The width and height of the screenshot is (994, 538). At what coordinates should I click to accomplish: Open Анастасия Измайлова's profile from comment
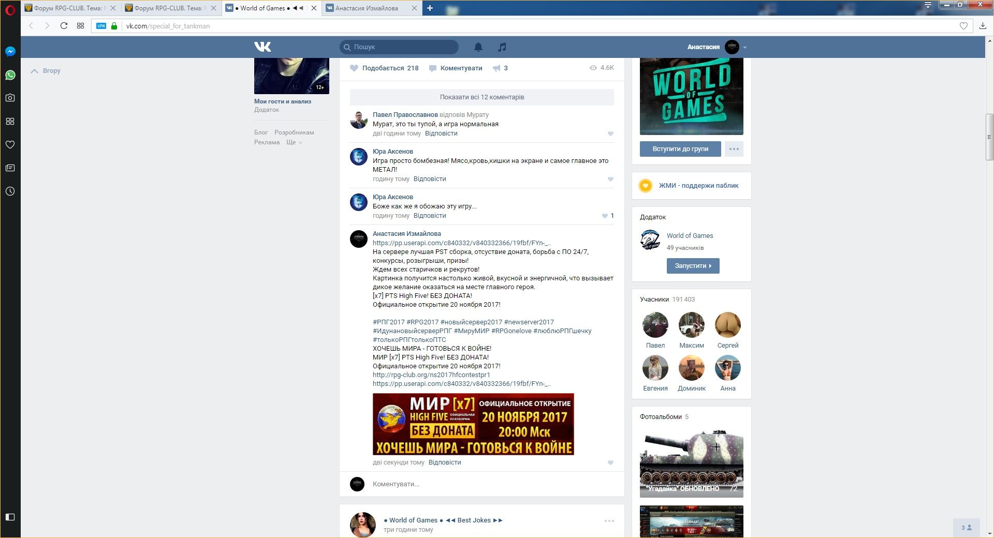click(x=407, y=234)
